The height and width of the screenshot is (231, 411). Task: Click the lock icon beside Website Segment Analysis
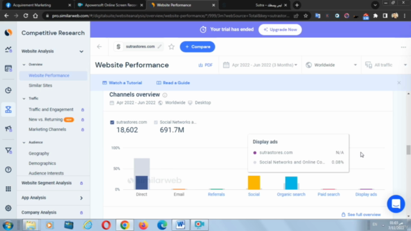point(82,183)
